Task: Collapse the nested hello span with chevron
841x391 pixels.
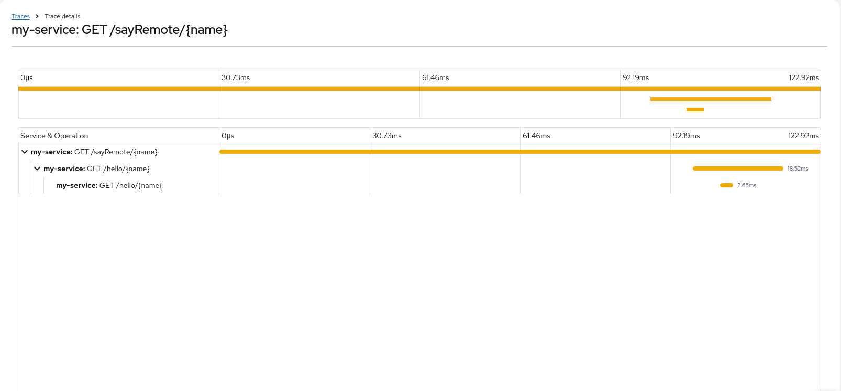Action: (37, 169)
